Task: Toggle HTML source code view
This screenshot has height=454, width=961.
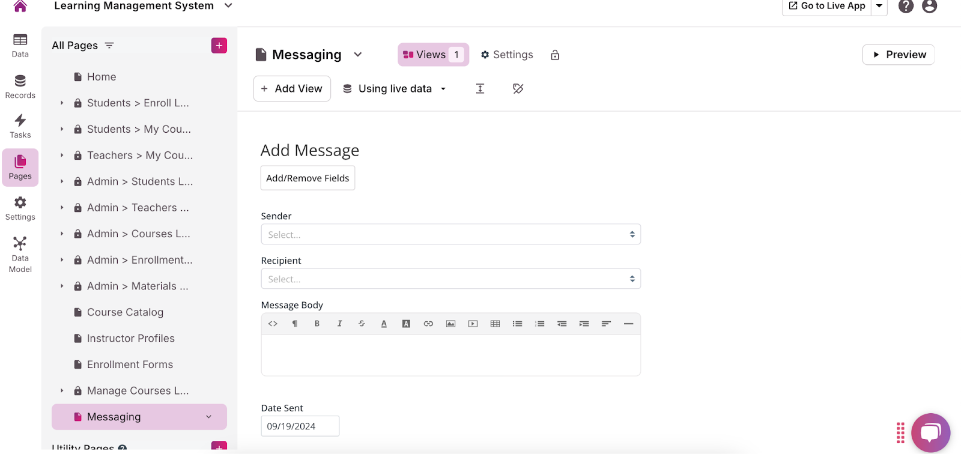Action: tap(273, 324)
